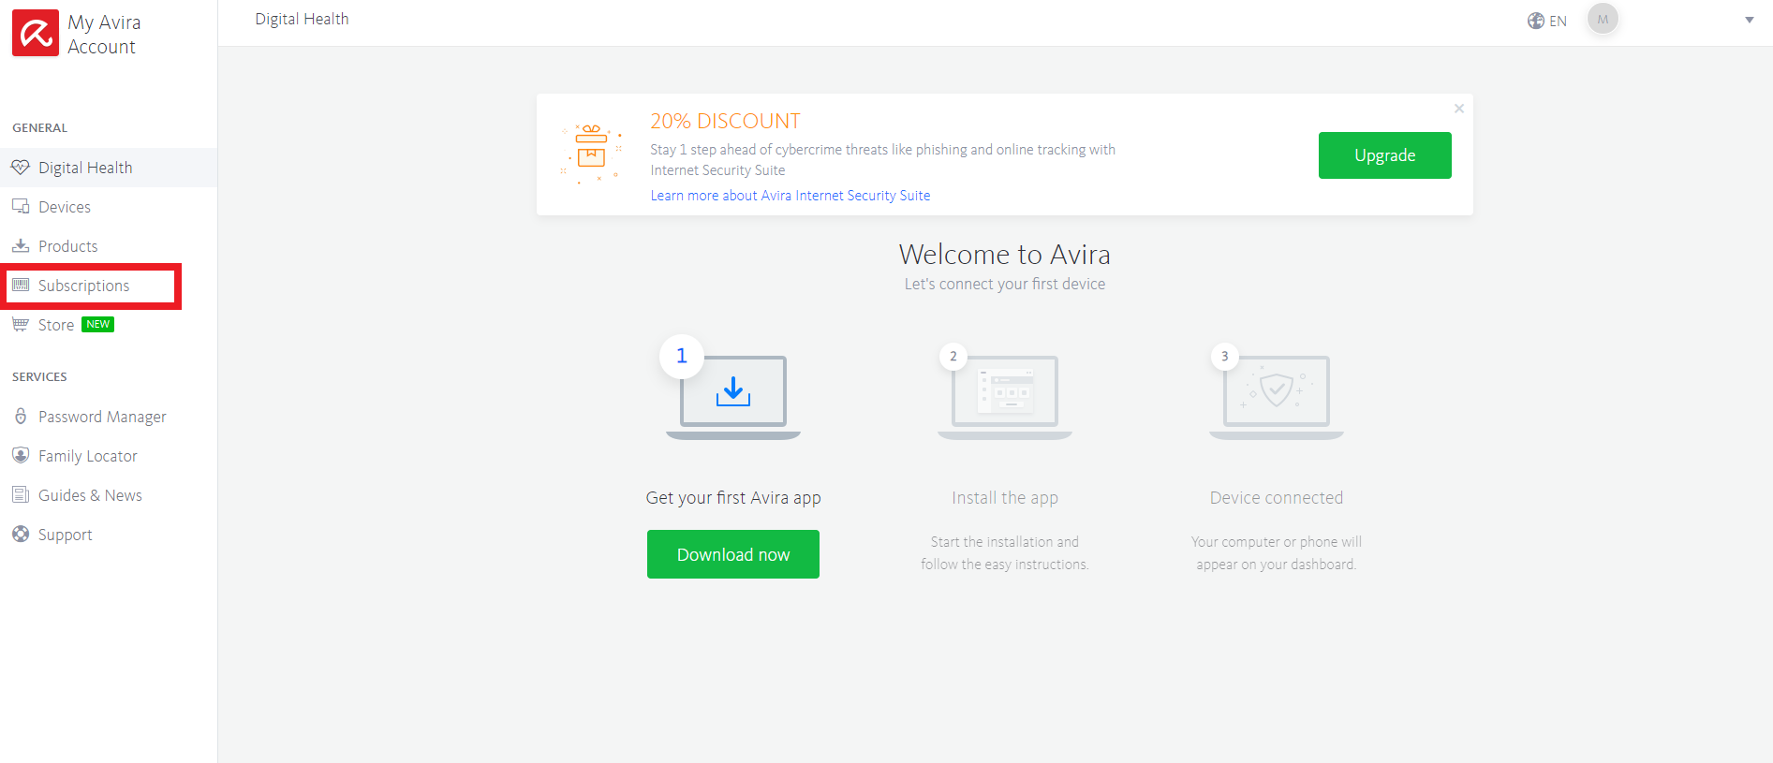
Task: Click My Avira Account title
Action: (x=104, y=35)
